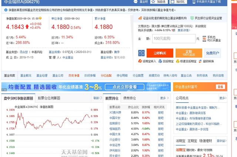Click the 手机也可以买基金 phone icon
The image size is (237, 157).
coord(204,39)
